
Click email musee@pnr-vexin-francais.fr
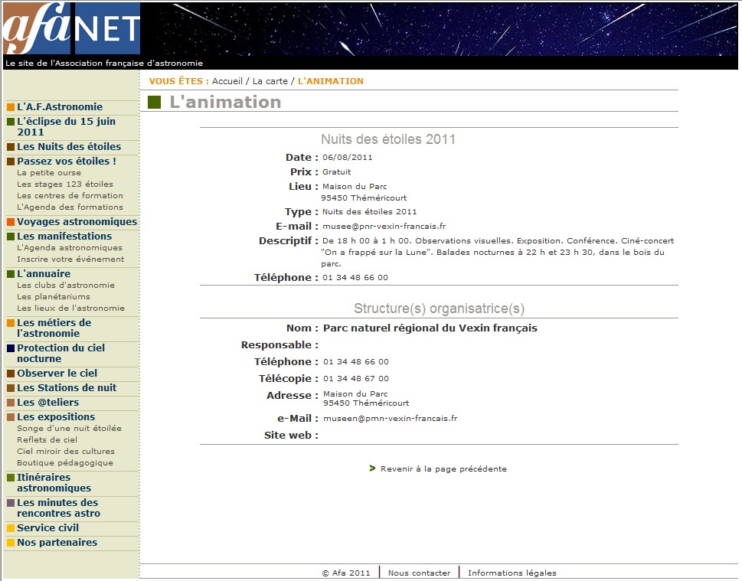[384, 226]
